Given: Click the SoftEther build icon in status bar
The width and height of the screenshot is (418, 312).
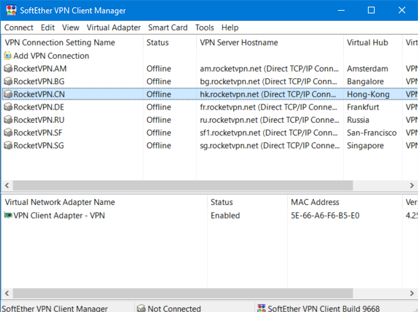Looking at the screenshot, I should [x=262, y=308].
